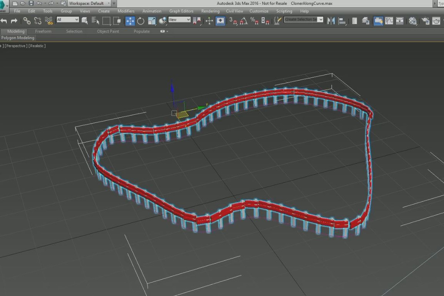Open the Workspace: Default dropdown

tap(89, 3)
